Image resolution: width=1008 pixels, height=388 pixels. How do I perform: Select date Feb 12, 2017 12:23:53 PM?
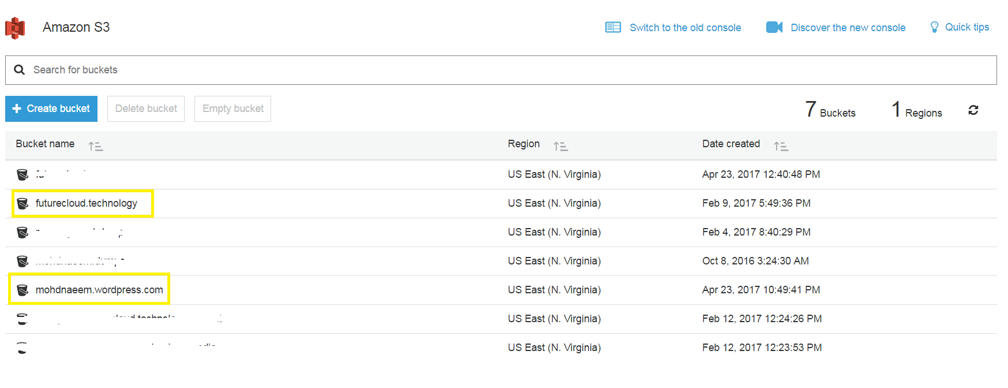tap(762, 348)
